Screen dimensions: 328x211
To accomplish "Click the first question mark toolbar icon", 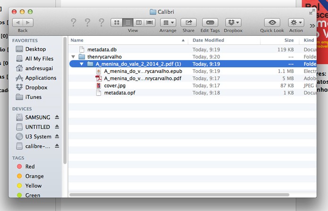I will coord(73,22).
